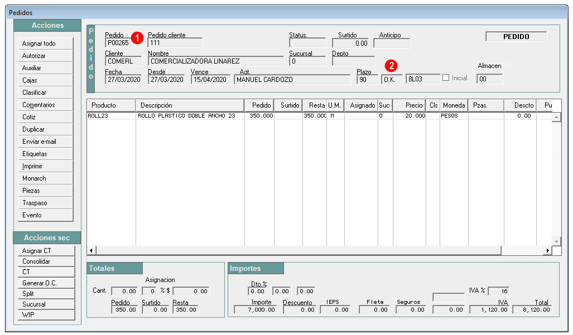Click the Asignar todo button
The width and height of the screenshot is (573, 335).
click(x=46, y=43)
